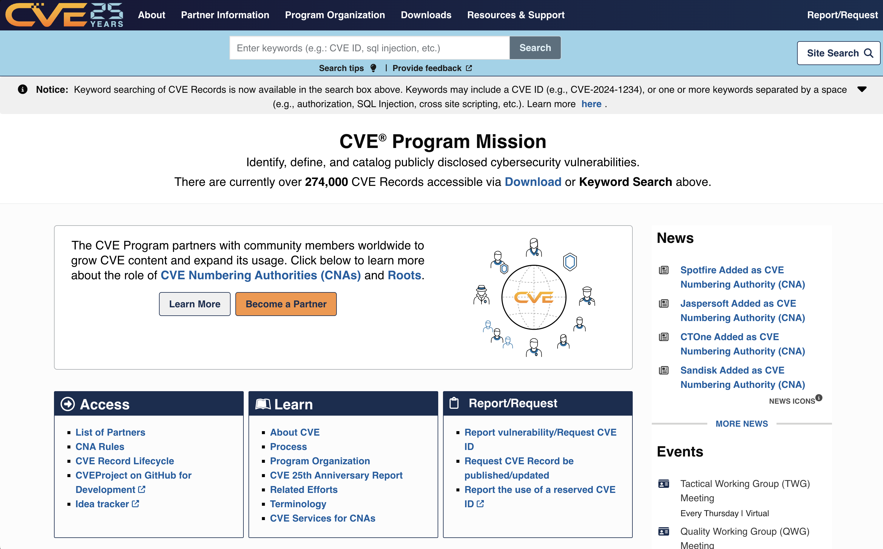Click the Report/Request clipboard icon
This screenshot has height=549, width=883.
[x=454, y=403]
